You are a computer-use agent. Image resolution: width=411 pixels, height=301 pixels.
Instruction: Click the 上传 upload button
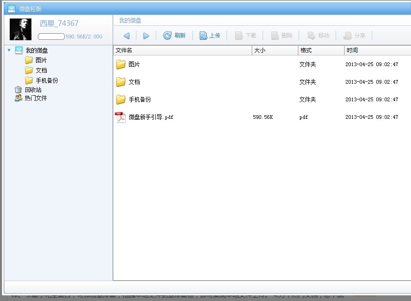[x=209, y=36]
